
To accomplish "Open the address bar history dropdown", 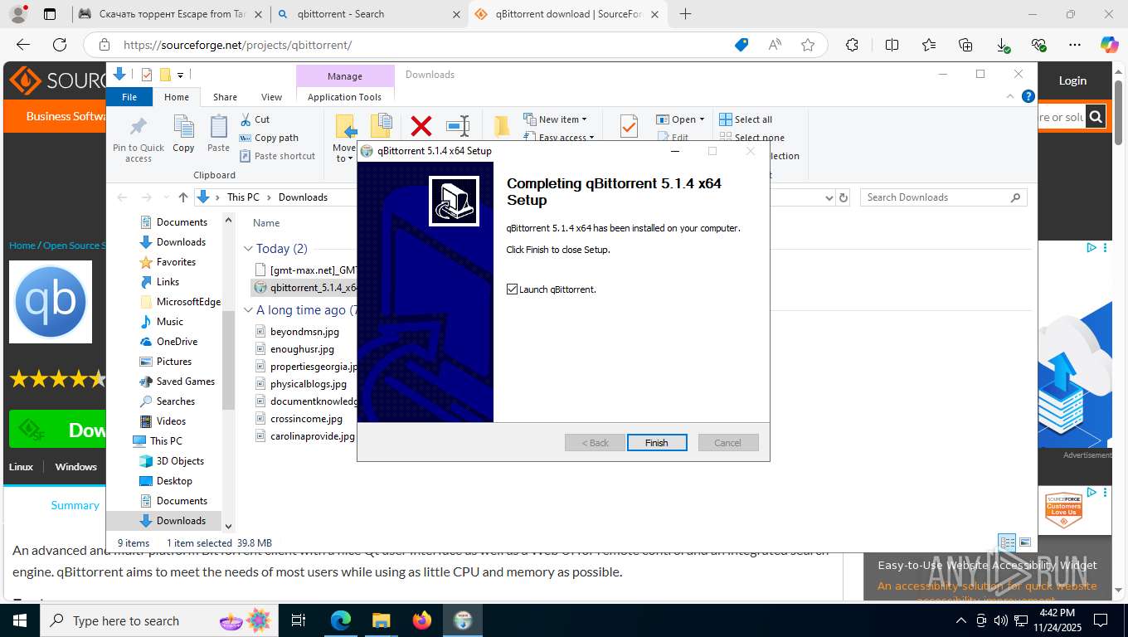I will (x=829, y=197).
